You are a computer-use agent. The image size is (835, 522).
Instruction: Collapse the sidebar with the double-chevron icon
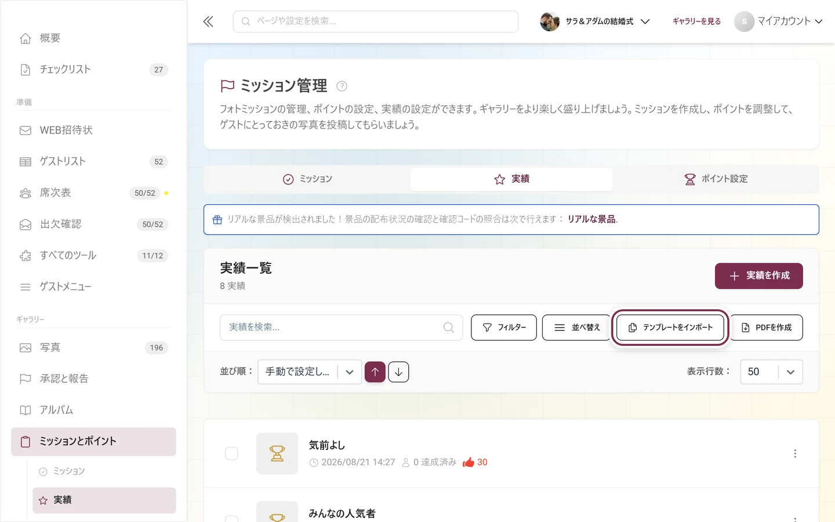[x=208, y=21]
